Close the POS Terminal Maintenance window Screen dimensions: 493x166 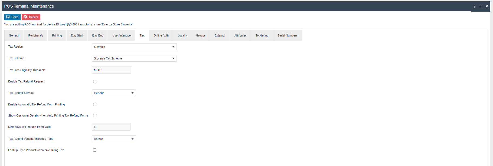(x=487, y=6)
